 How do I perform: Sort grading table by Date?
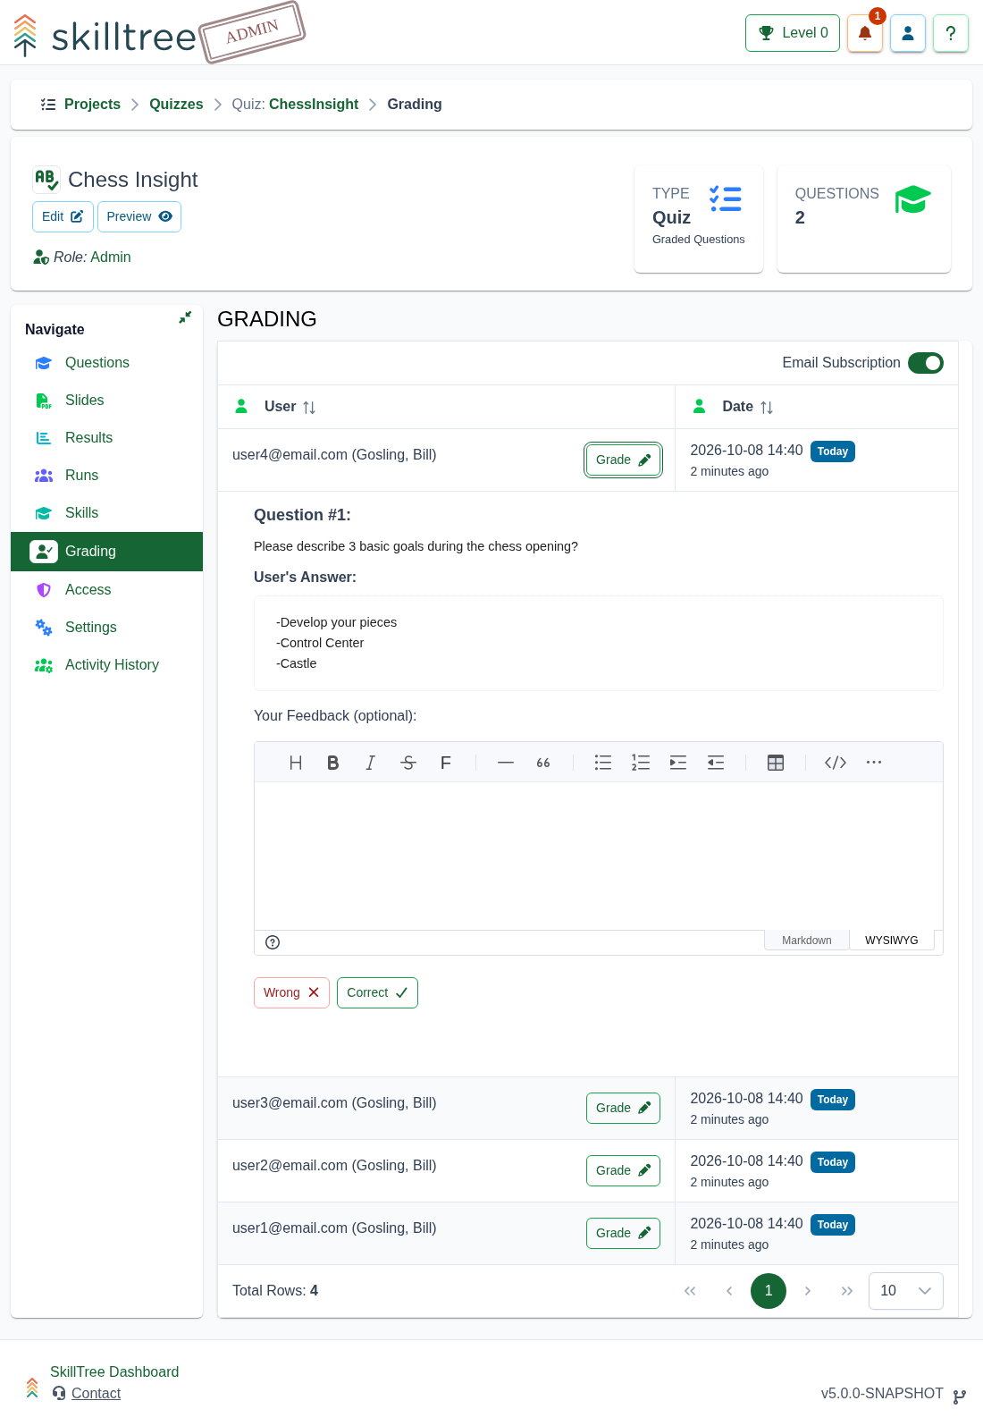click(766, 408)
